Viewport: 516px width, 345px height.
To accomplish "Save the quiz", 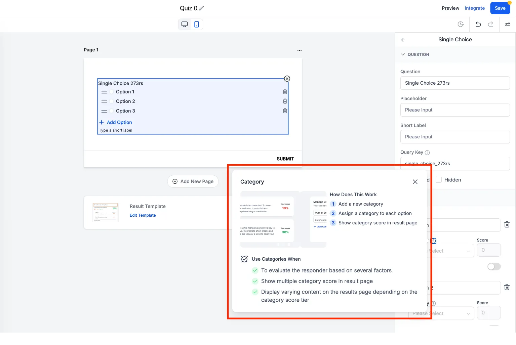I will coord(500,8).
